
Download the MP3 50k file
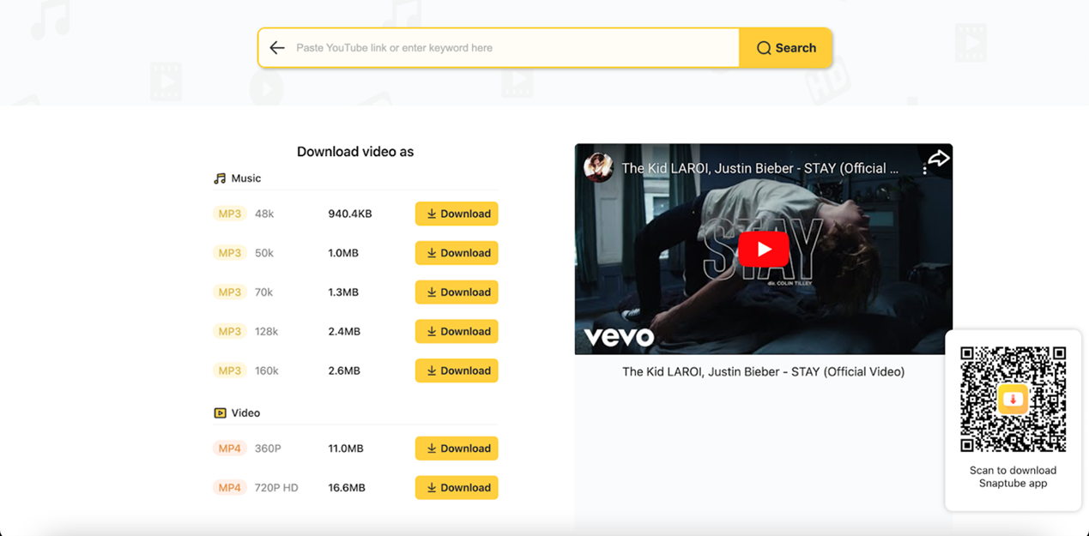(x=457, y=253)
